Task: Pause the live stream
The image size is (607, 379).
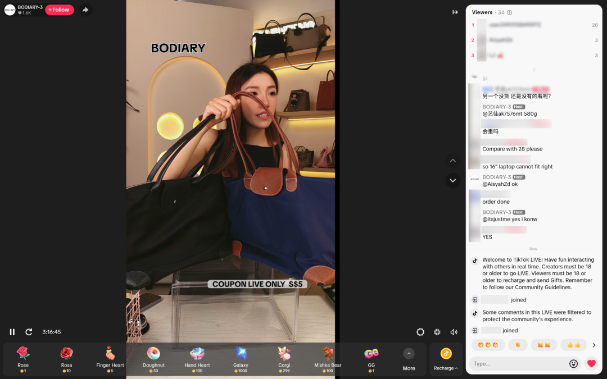Action: tap(12, 332)
